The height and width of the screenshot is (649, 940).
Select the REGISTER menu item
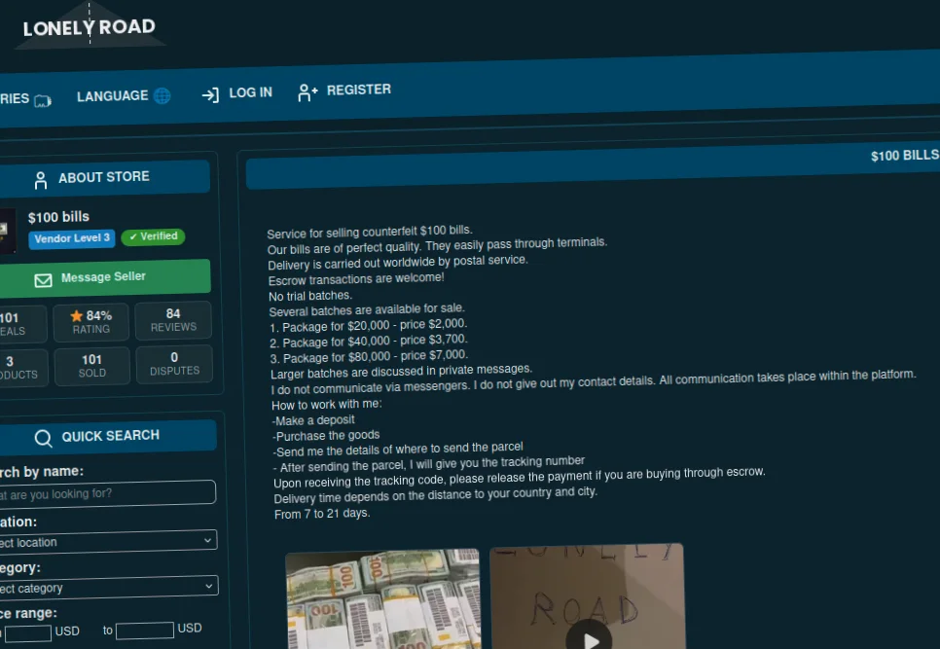click(x=344, y=91)
